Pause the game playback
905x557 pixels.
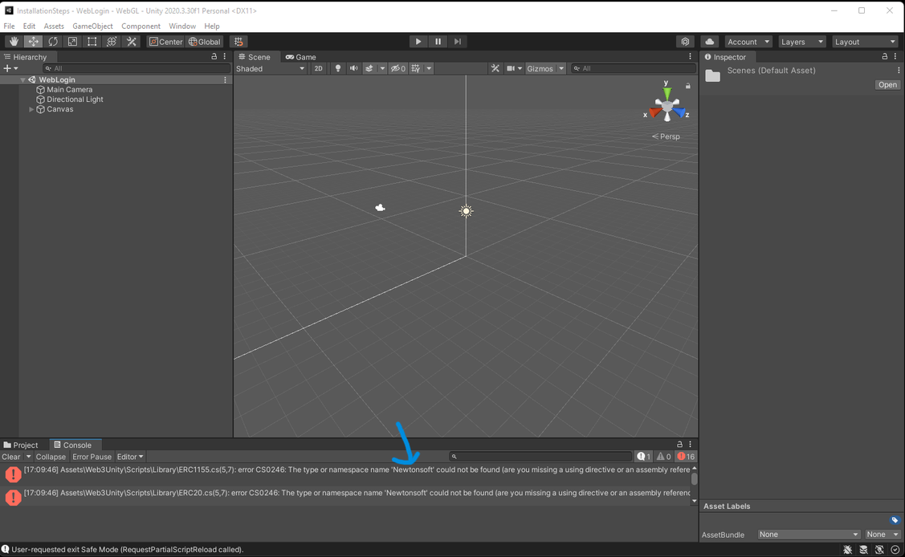438,42
